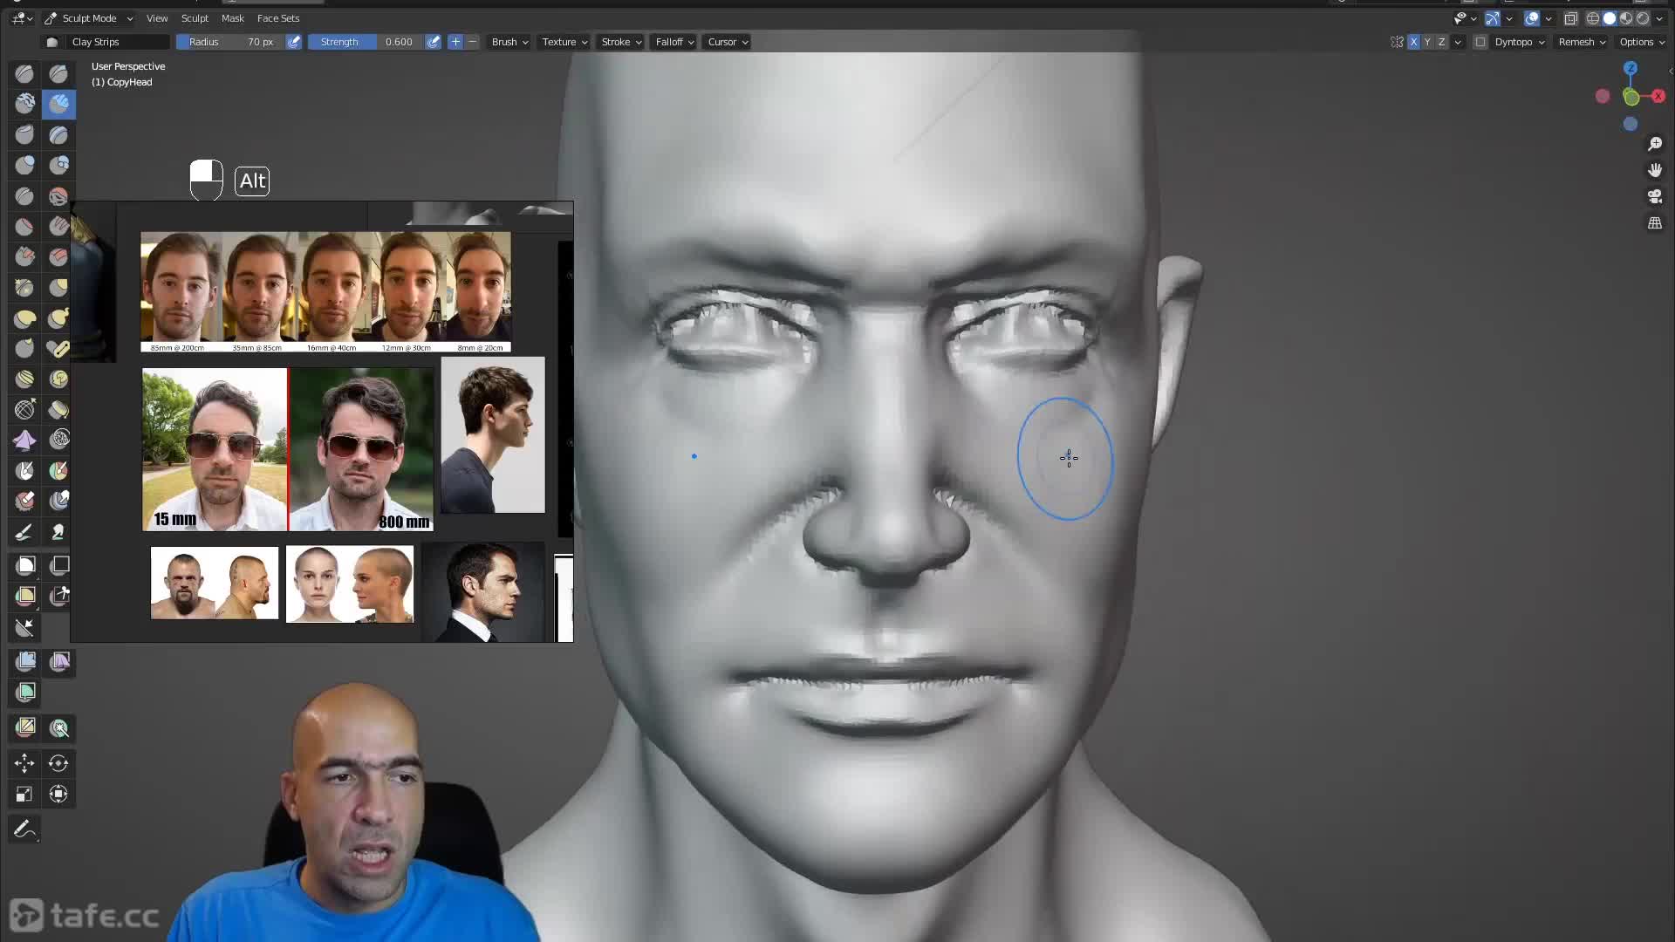Adjust the Radius slider
This screenshot has width=1675, height=942.
[x=230, y=42]
